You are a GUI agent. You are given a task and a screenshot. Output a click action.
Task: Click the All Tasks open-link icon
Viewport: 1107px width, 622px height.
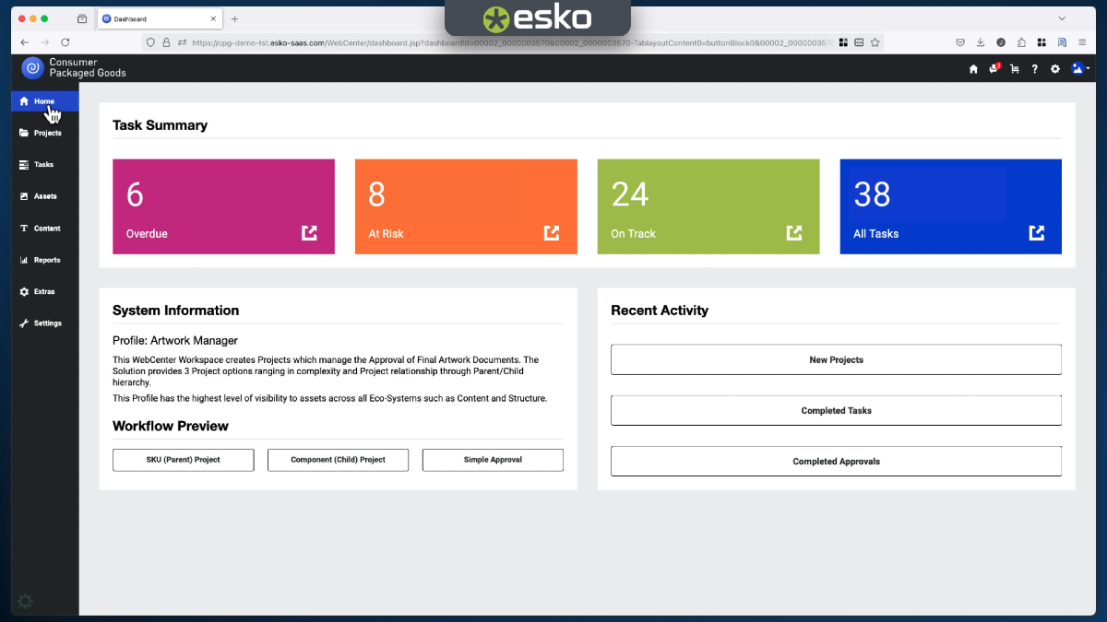pyautogui.click(x=1037, y=233)
